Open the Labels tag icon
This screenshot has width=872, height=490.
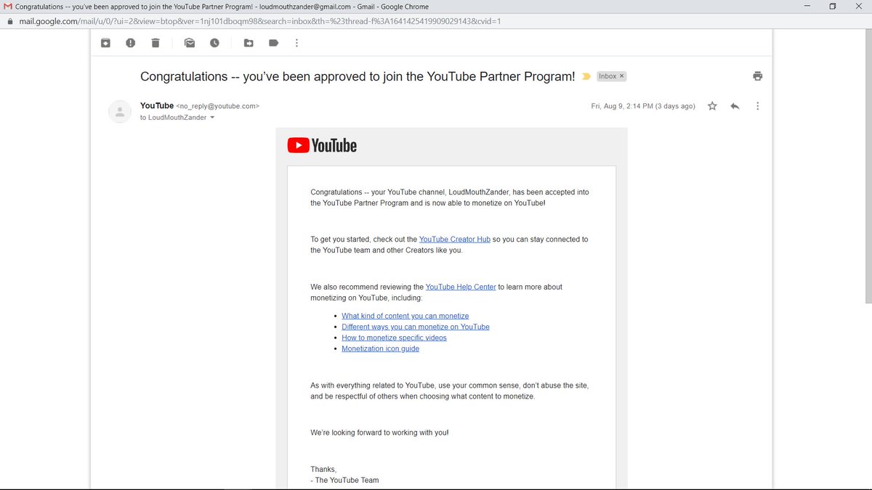[273, 43]
